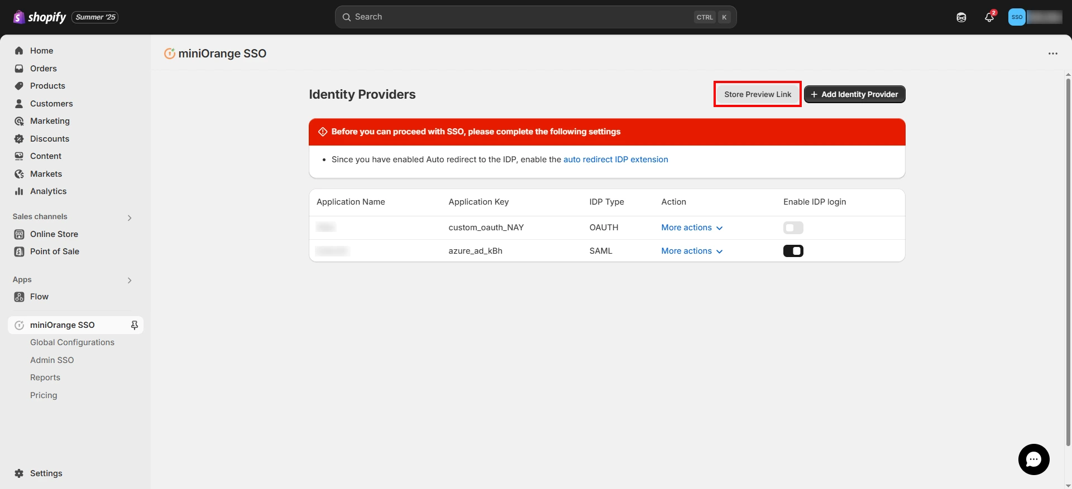Click the Online Store storefront icon
1072x489 pixels.
tap(19, 234)
